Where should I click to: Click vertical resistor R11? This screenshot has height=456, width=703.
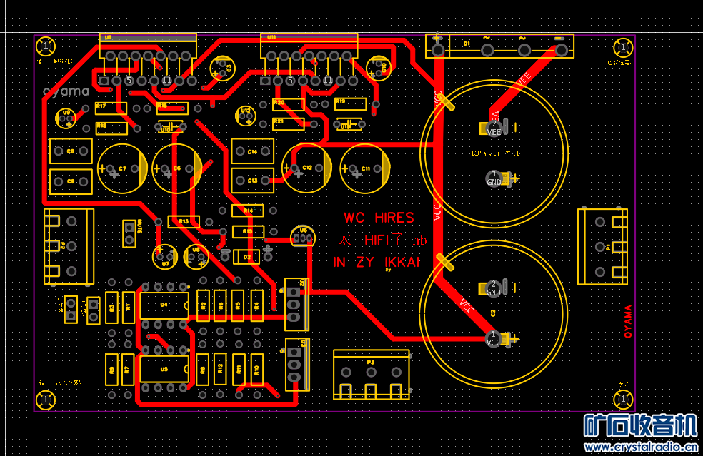pyautogui.click(x=239, y=370)
